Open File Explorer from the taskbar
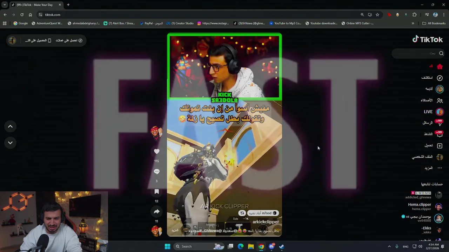This screenshot has height=252, width=449. 251,246
